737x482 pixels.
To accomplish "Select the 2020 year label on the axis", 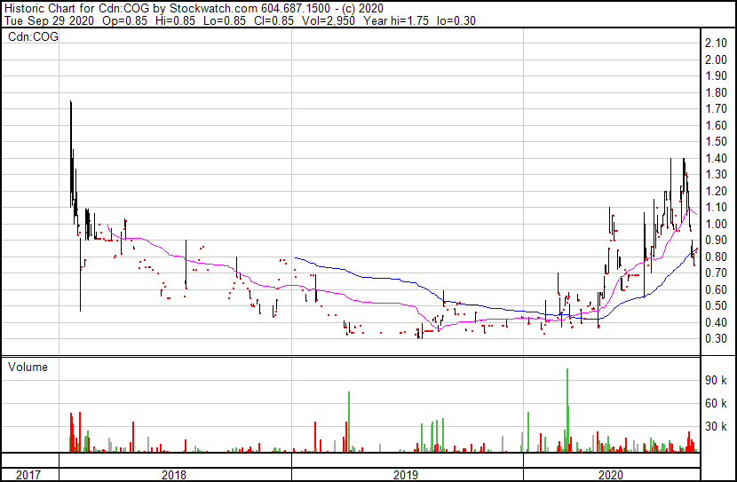I will tap(611, 475).
